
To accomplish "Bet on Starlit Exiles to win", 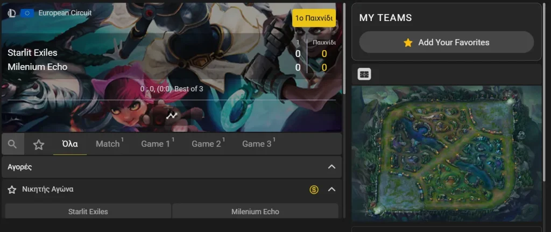I will (x=88, y=212).
